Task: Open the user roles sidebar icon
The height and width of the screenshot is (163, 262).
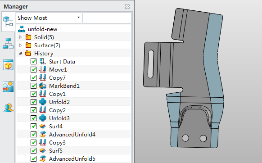Action: [8, 108]
